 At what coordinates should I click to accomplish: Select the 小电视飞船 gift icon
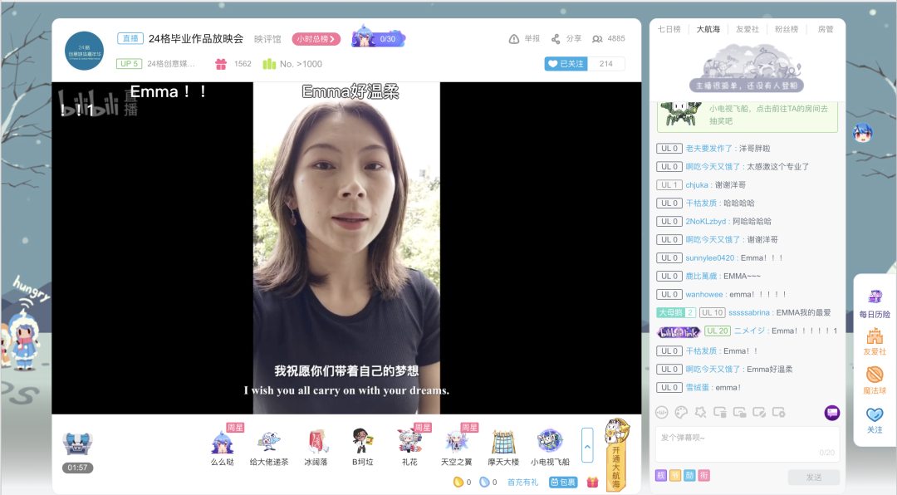[x=550, y=441]
